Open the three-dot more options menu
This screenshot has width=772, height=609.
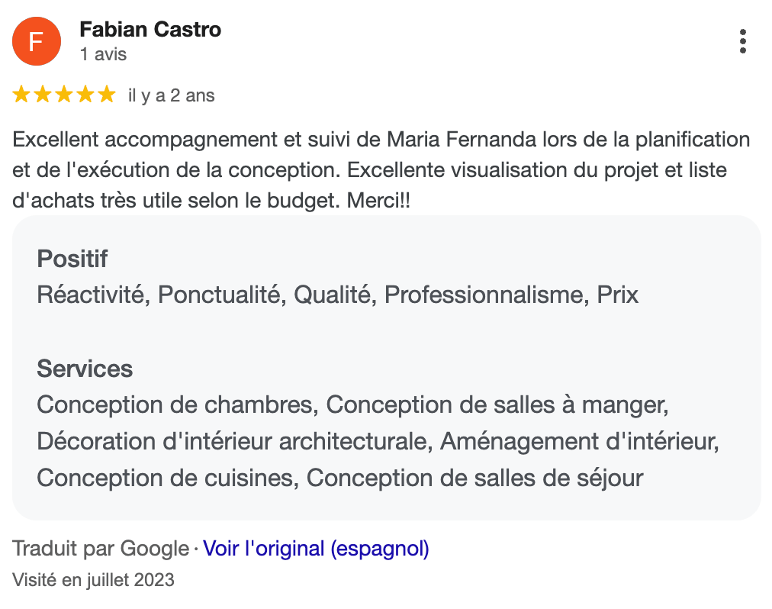coord(742,41)
